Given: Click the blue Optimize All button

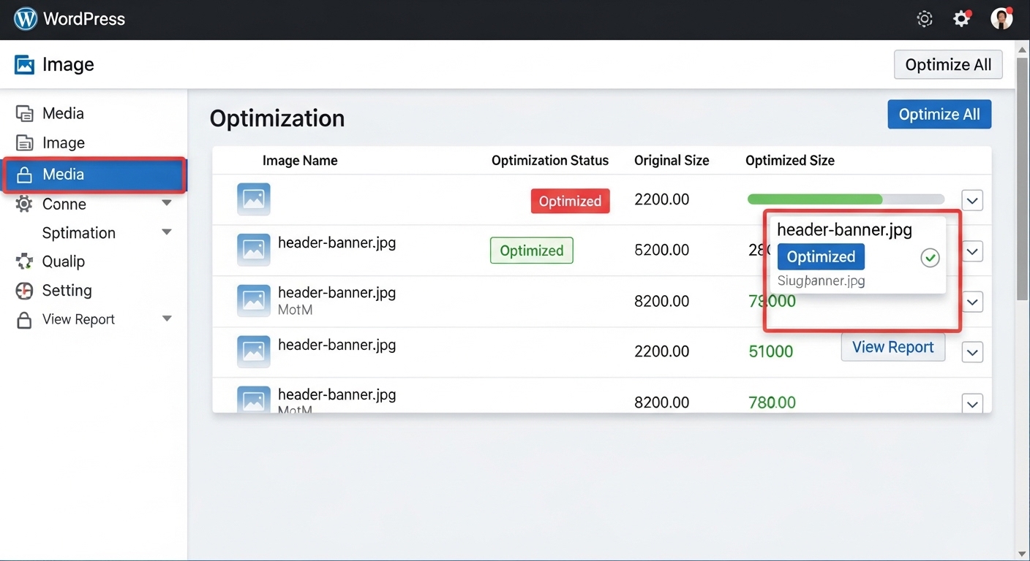Looking at the screenshot, I should [x=939, y=114].
